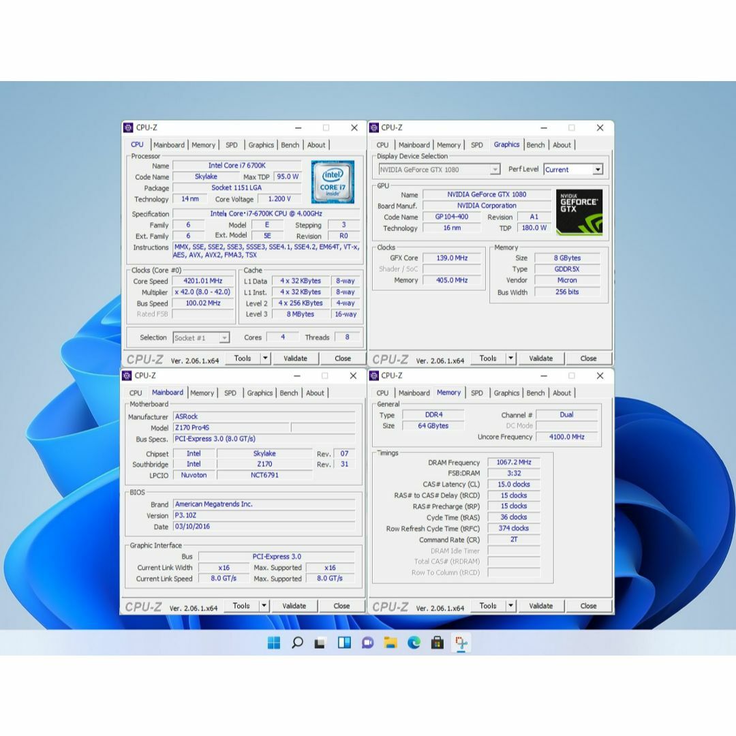This screenshot has height=736, width=736.
Task: Open the Chat icon in taskbar
Action: point(367,643)
